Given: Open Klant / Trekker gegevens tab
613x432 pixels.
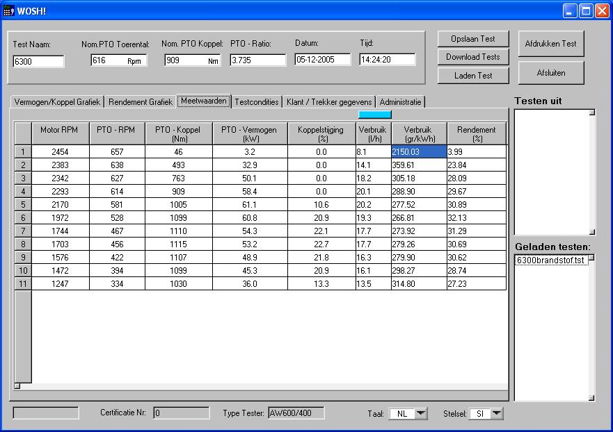Looking at the screenshot, I should (329, 102).
